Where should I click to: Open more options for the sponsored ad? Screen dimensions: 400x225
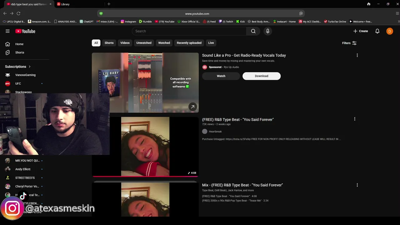pos(357,55)
